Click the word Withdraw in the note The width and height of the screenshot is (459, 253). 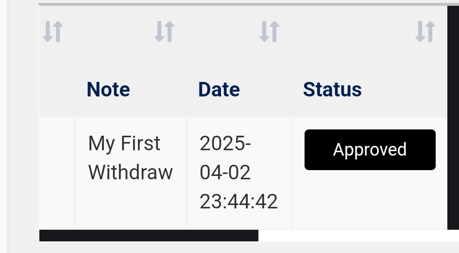(x=131, y=173)
